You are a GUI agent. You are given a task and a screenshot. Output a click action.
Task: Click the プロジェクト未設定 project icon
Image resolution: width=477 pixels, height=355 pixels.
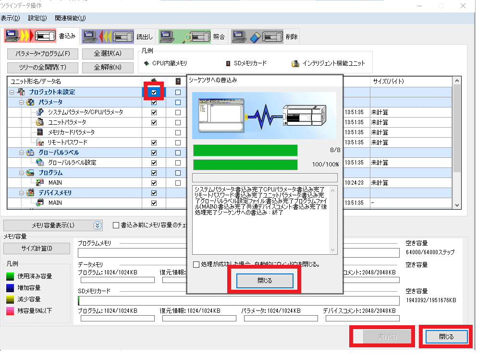click(21, 92)
